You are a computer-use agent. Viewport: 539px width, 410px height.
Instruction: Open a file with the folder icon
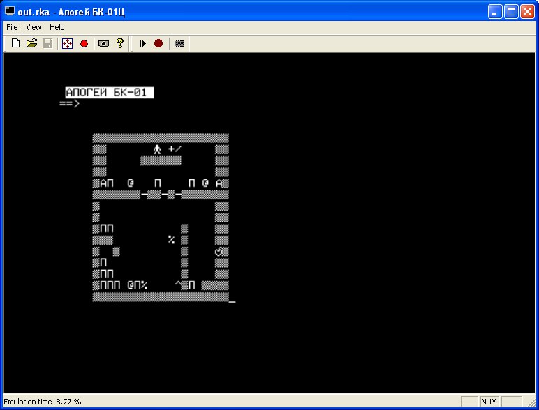click(x=31, y=43)
